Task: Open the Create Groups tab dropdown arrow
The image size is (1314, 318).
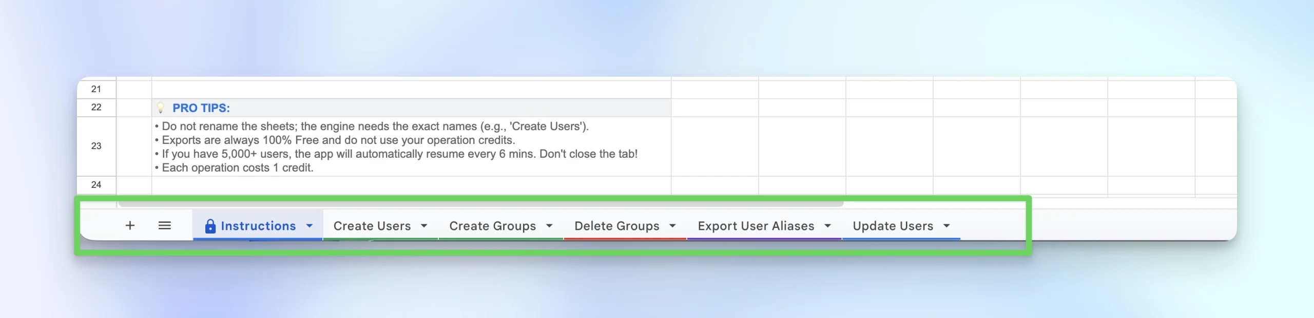Action: point(549,225)
